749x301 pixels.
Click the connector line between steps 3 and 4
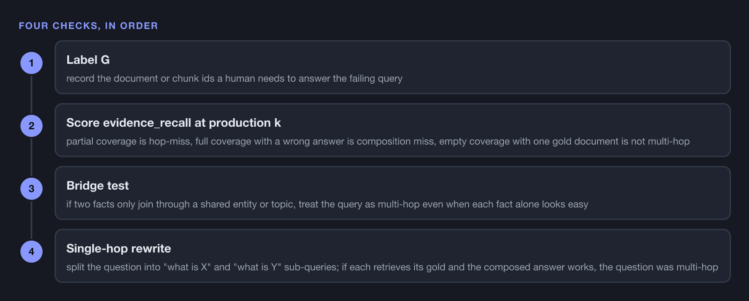pos(31,220)
